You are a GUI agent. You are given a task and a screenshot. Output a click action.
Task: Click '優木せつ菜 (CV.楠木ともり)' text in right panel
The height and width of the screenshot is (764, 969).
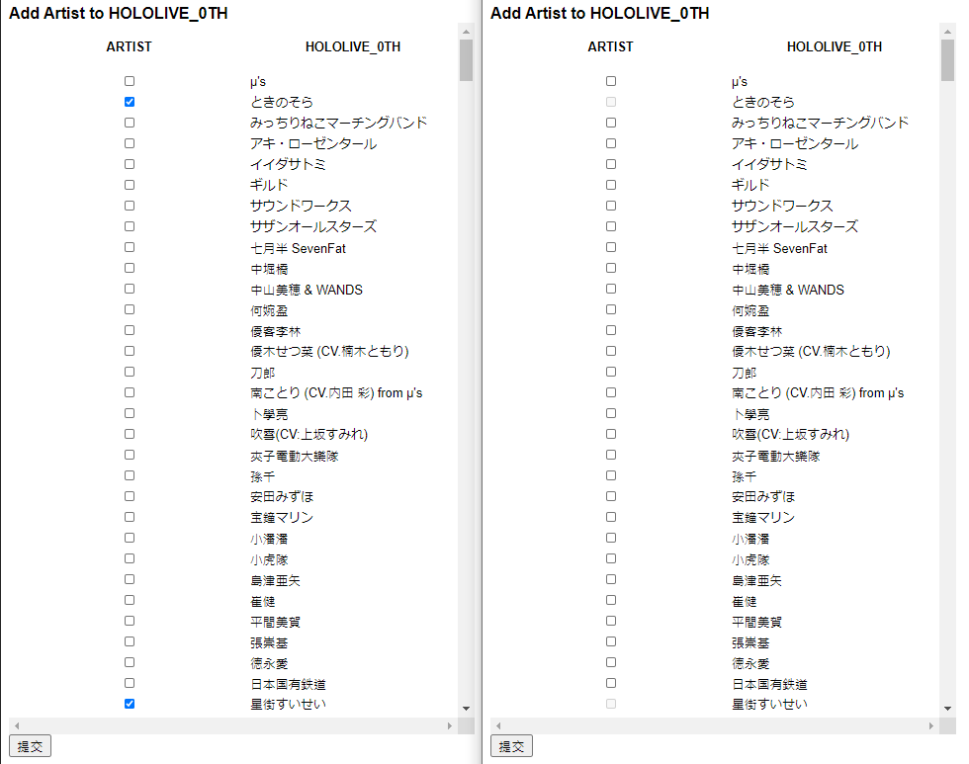click(811, 352)
